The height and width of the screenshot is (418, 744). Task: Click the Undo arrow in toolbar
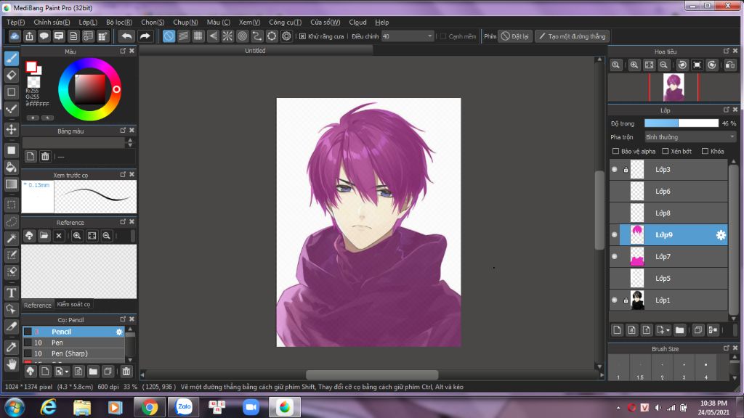click(x=126, y=36)
